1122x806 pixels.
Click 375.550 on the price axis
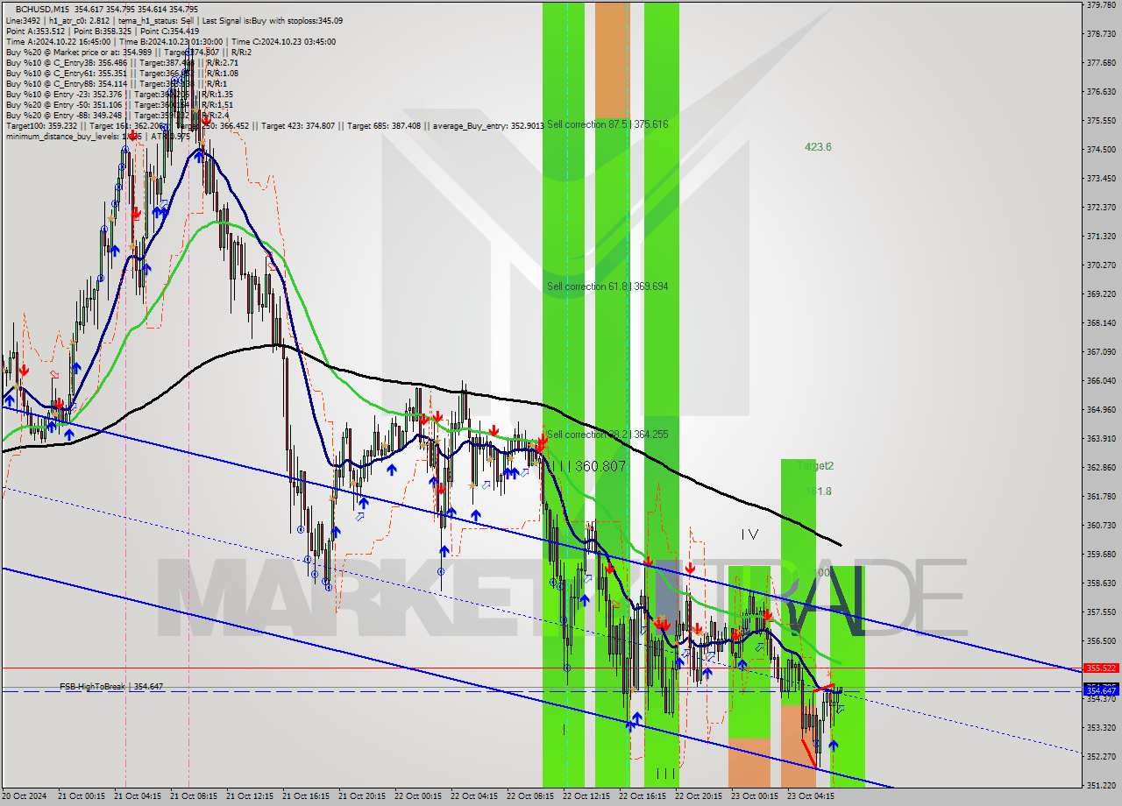pos(1101,120)
